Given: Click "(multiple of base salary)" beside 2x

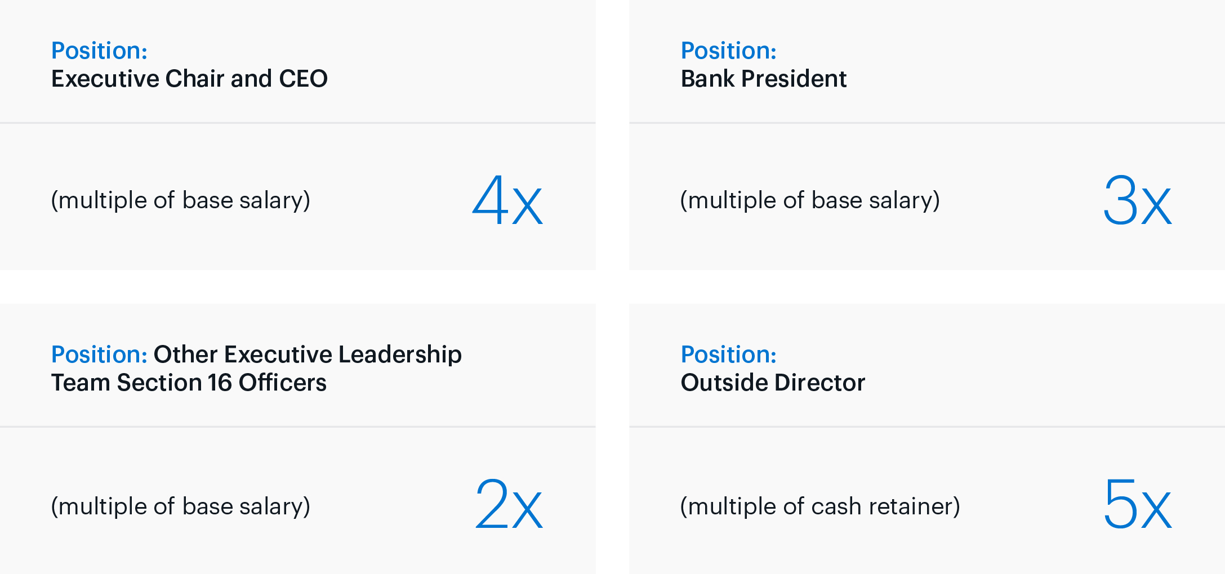Looking at the screenshot, I should [x=180, y=506].
